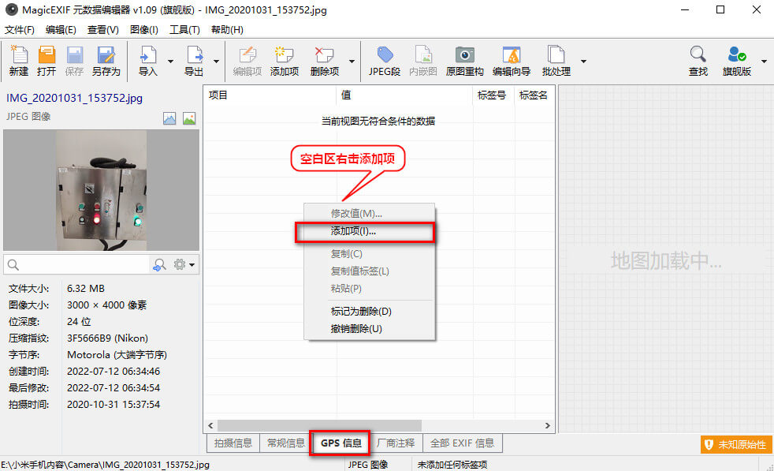Open the 工具(T) menu

tap(184, 30)
